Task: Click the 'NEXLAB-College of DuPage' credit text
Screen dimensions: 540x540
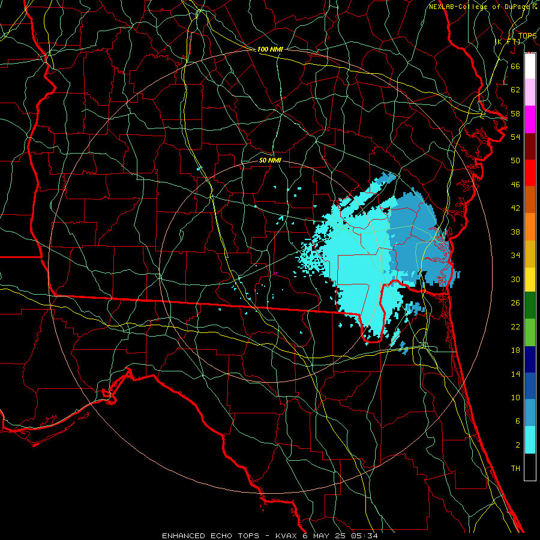Action: (x=481, y=7)
